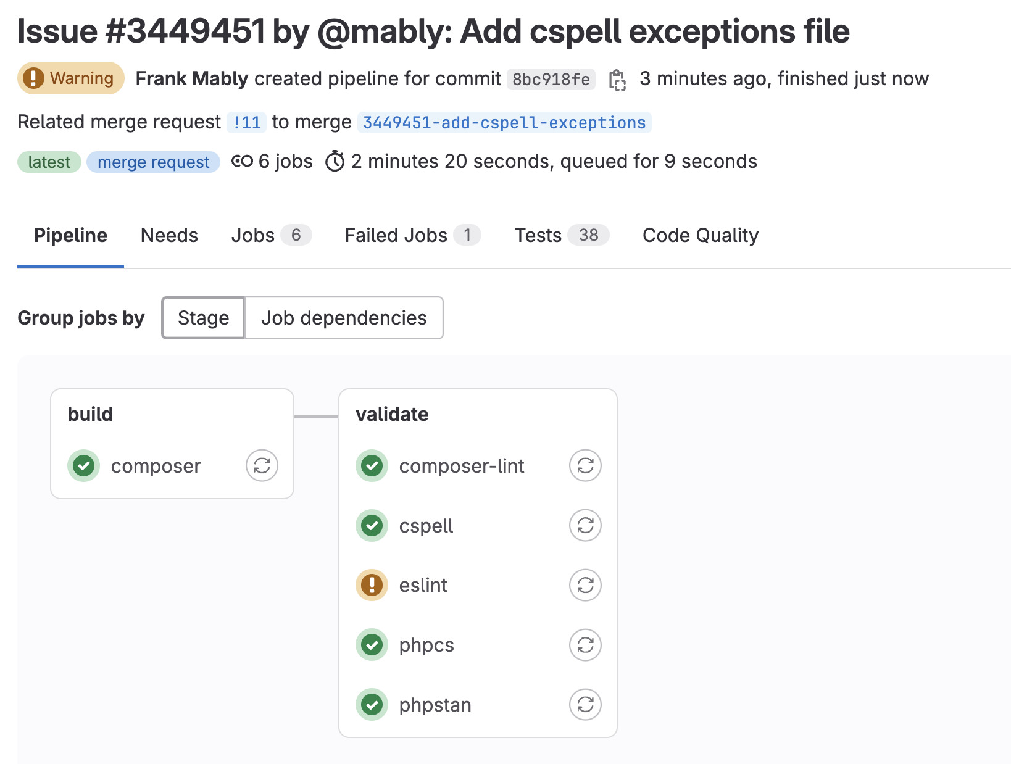Click the linked jobs chain icon
1011x764 pixels.
click(x=241, y=161)
